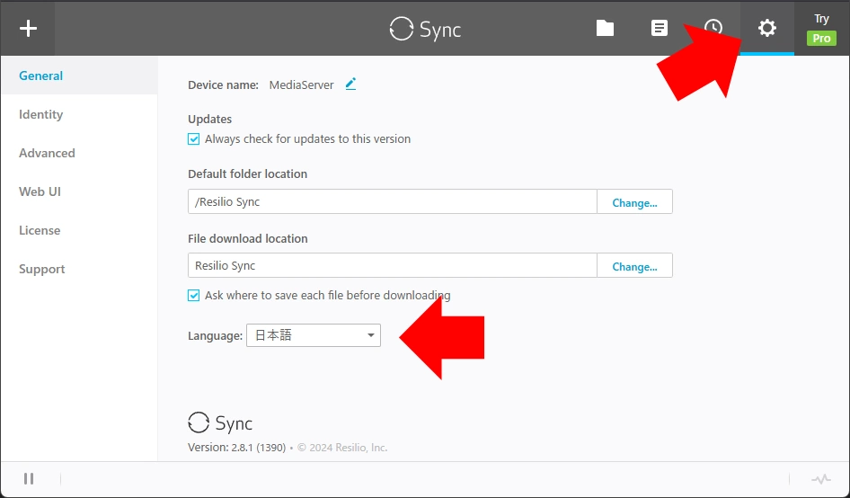Change the file download location
The image size is (850, 498).
(x=634, y=266)
